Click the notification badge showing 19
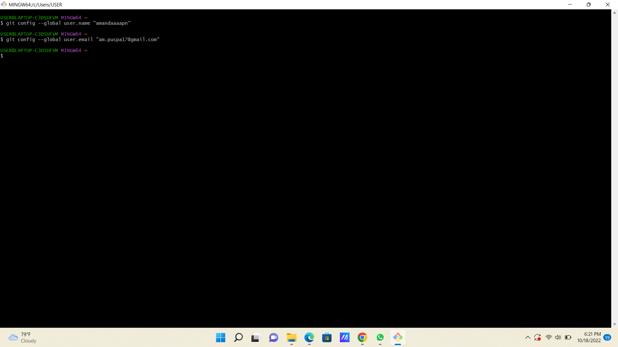This screenshot has height=347, width=618. click(608, 337)
